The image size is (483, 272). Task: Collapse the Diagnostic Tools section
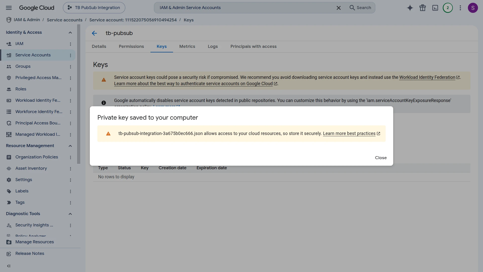(x=70, y=214)
